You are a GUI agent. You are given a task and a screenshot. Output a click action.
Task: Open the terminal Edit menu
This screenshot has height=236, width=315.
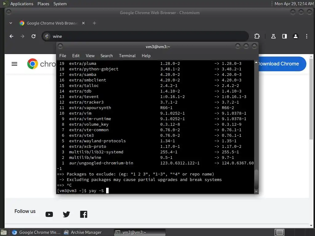[x=76, y=56]
